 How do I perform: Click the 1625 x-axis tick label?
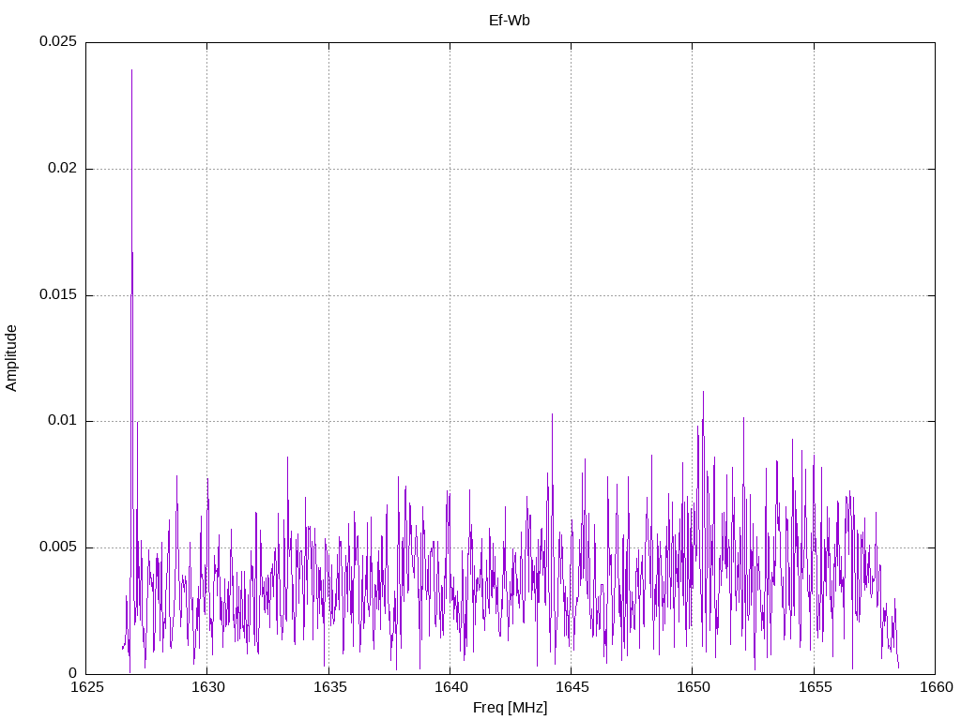tap(87, 687)
